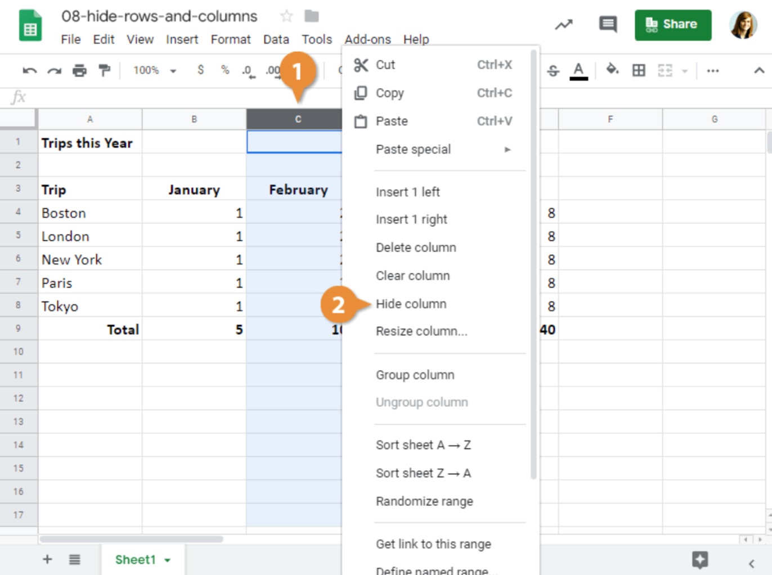Open the fill color bucket
Viewport: 772px width, 575px height.
click(612, 70)
